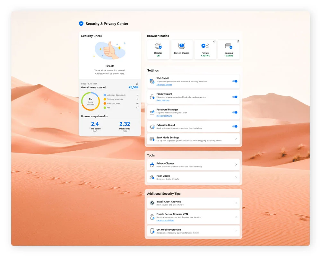Click the Privacy Guard title text
This screenshot has width=321, height=257.
click(164, 94)
